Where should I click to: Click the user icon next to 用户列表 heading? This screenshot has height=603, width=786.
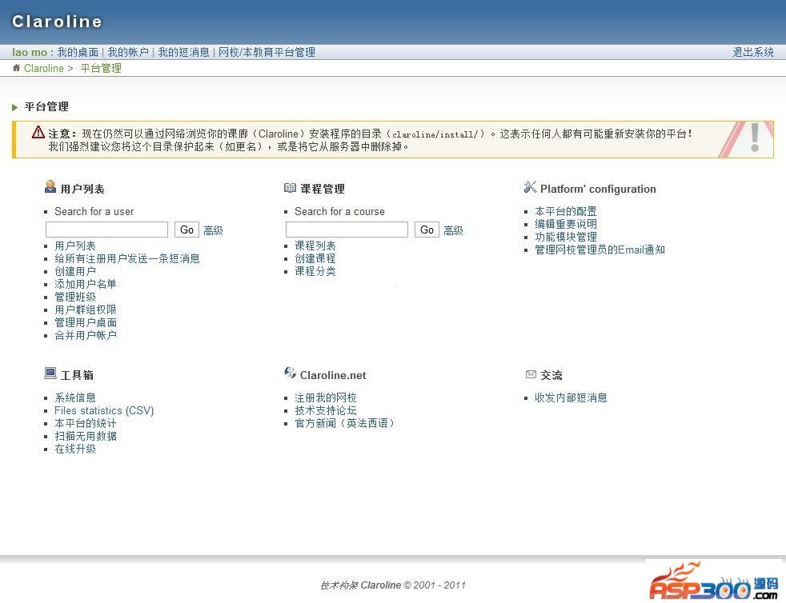[50, 187]
